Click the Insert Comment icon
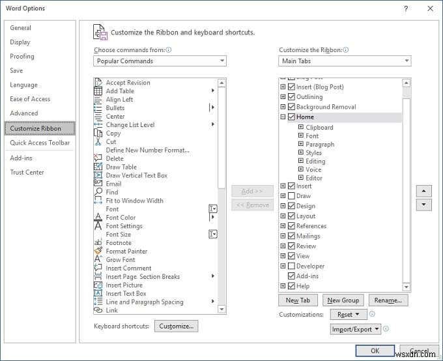 point(98,268)
